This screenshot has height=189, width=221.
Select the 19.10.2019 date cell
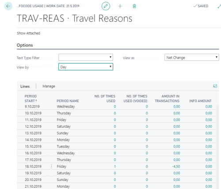coord(33,173)
